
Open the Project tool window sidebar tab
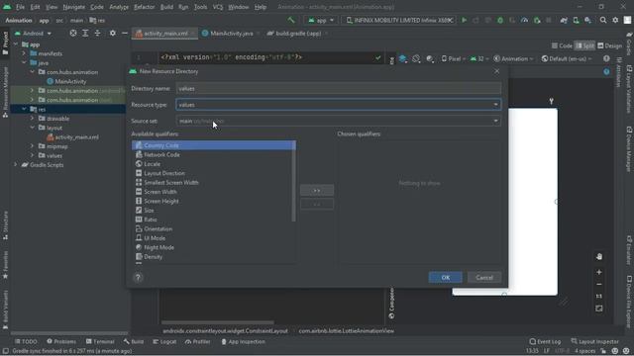tap(5, 43)
